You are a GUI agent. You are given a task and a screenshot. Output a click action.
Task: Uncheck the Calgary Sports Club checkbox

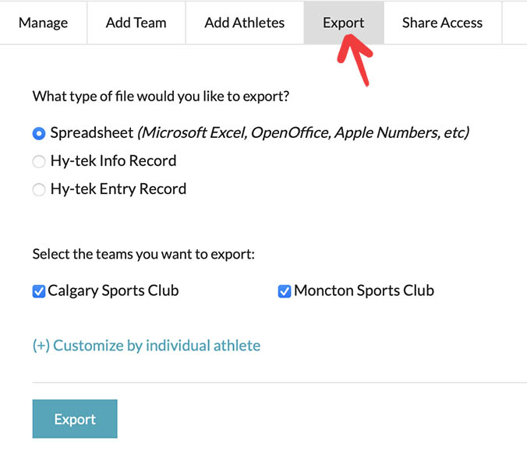pos(39,291)
